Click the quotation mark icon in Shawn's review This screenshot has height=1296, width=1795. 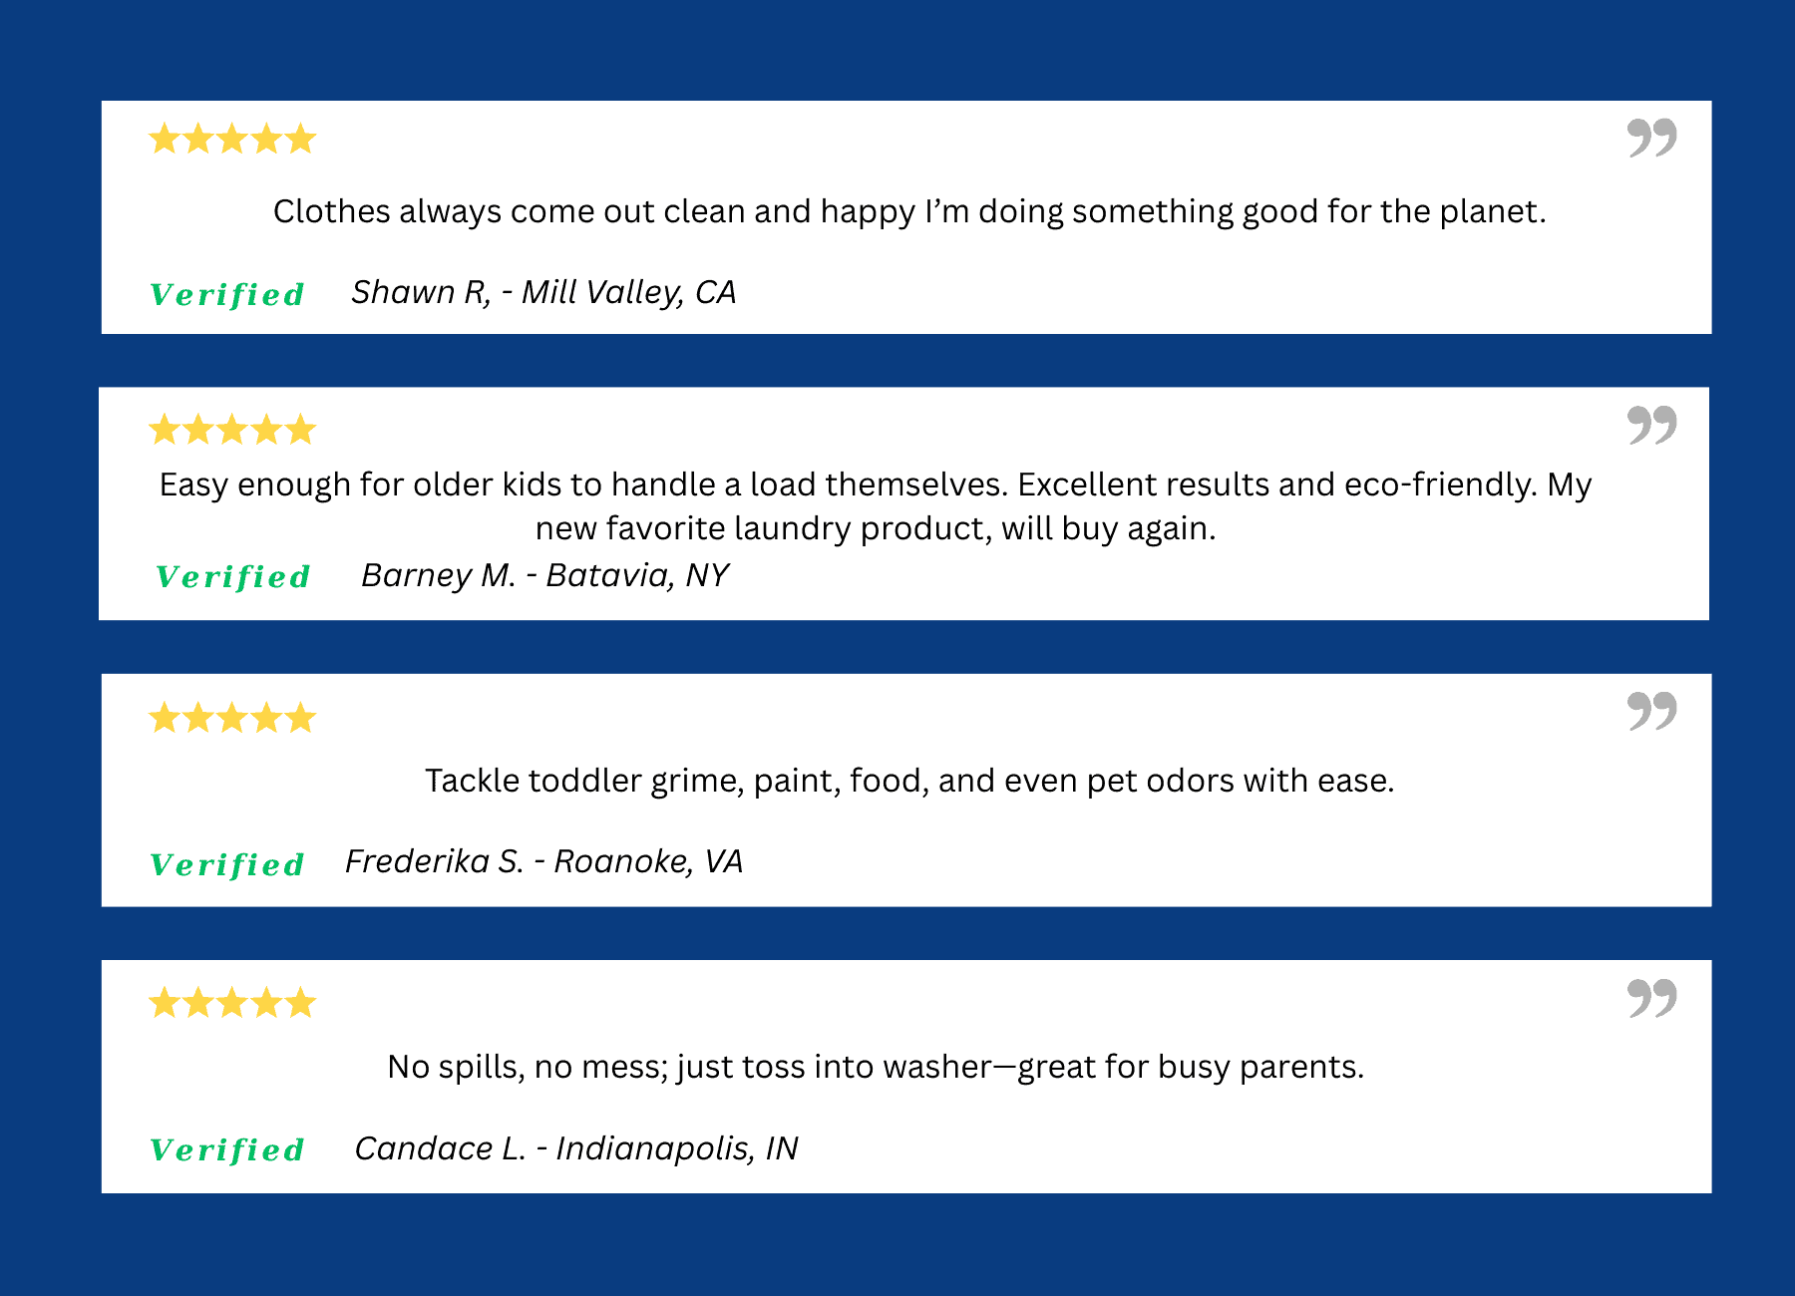(1651, 138)
